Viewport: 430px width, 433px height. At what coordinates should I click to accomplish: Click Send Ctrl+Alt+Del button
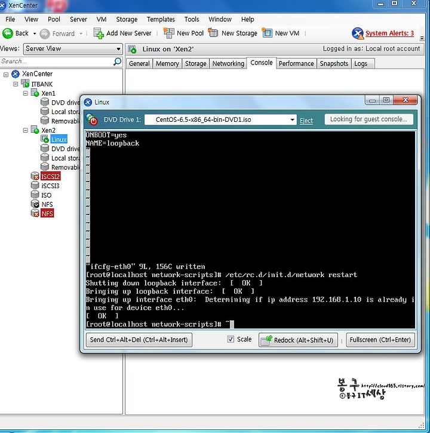[139, 340]
